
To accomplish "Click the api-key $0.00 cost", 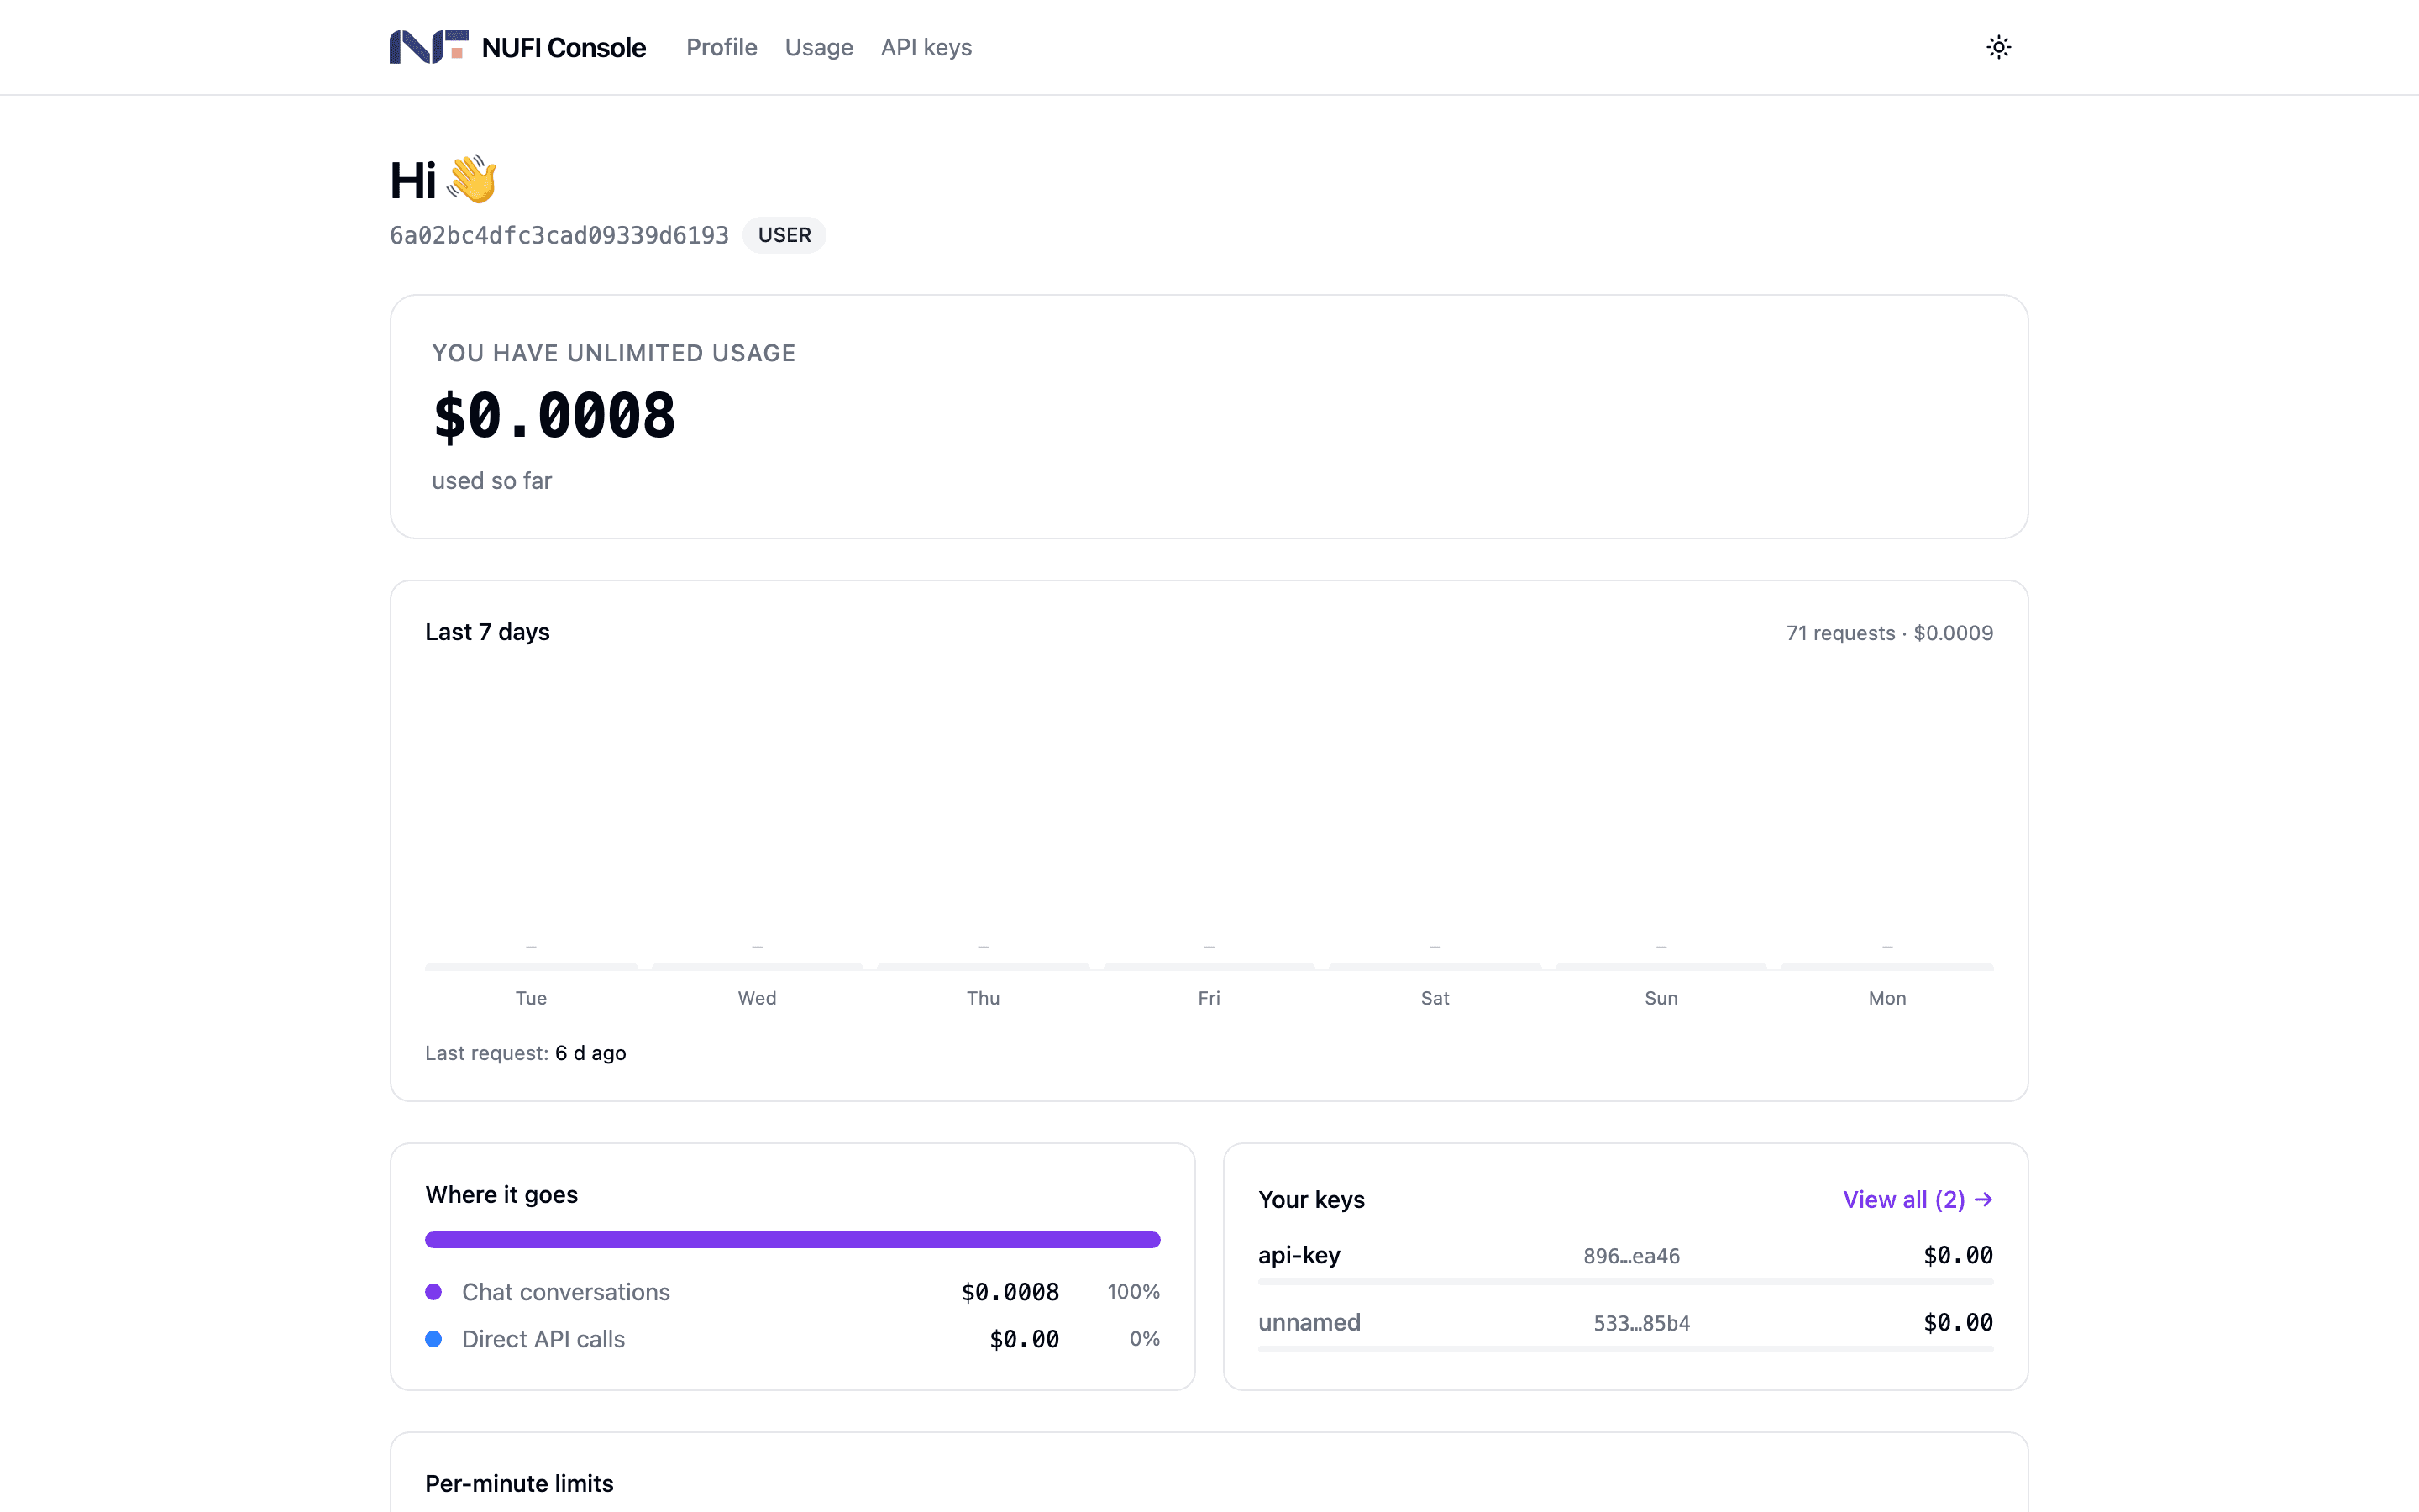I will [x=1958, y=1255].
